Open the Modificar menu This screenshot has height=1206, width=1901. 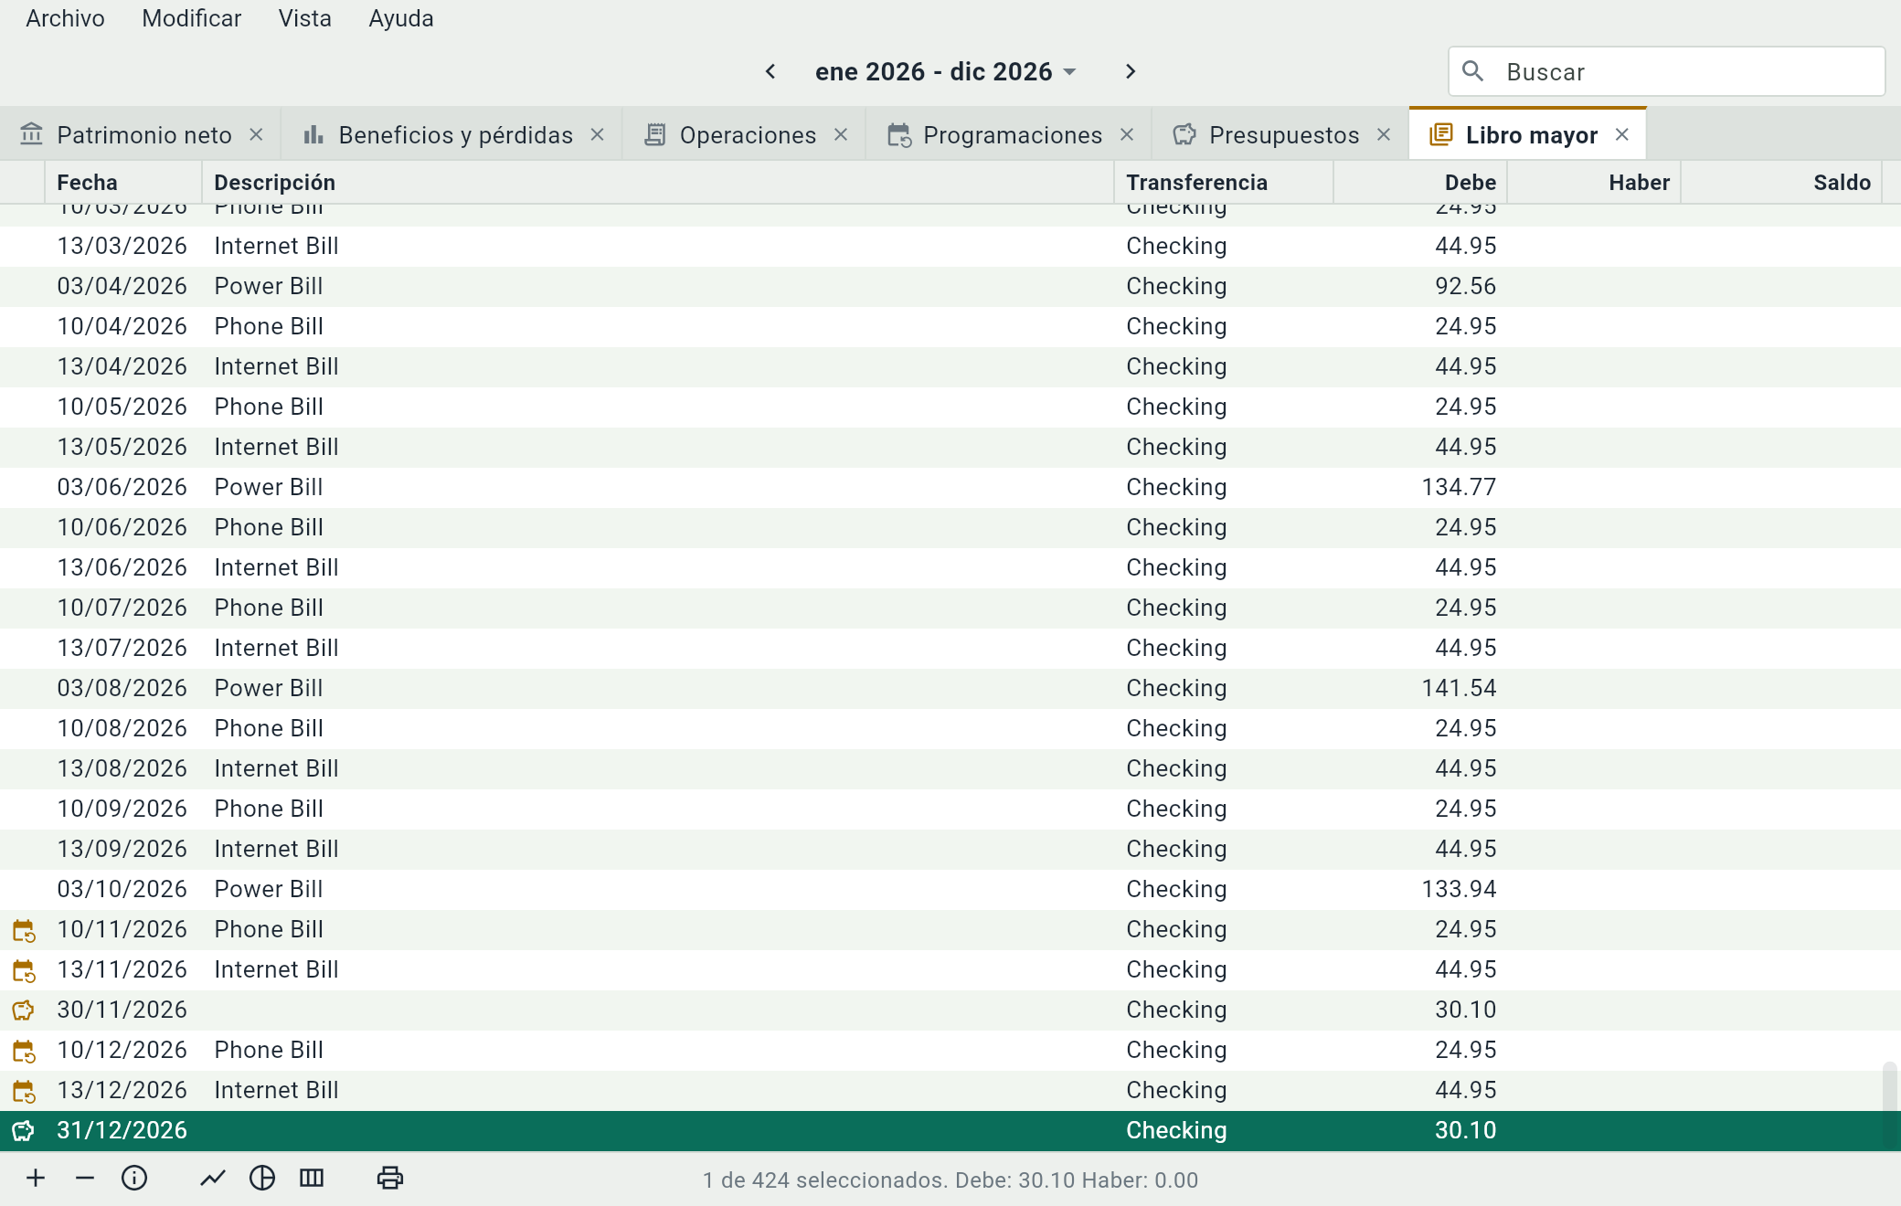191,18
